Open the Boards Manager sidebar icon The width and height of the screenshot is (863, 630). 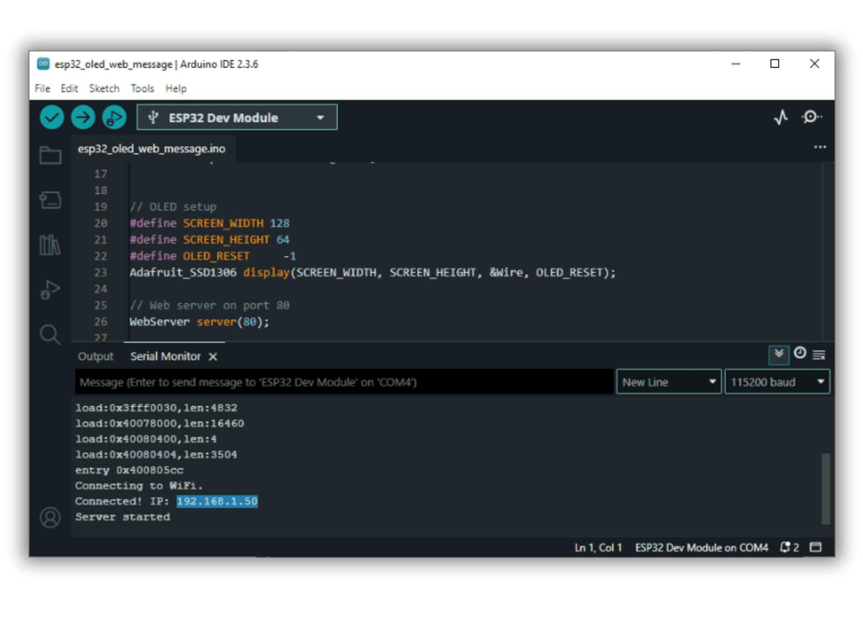point(50,200)
